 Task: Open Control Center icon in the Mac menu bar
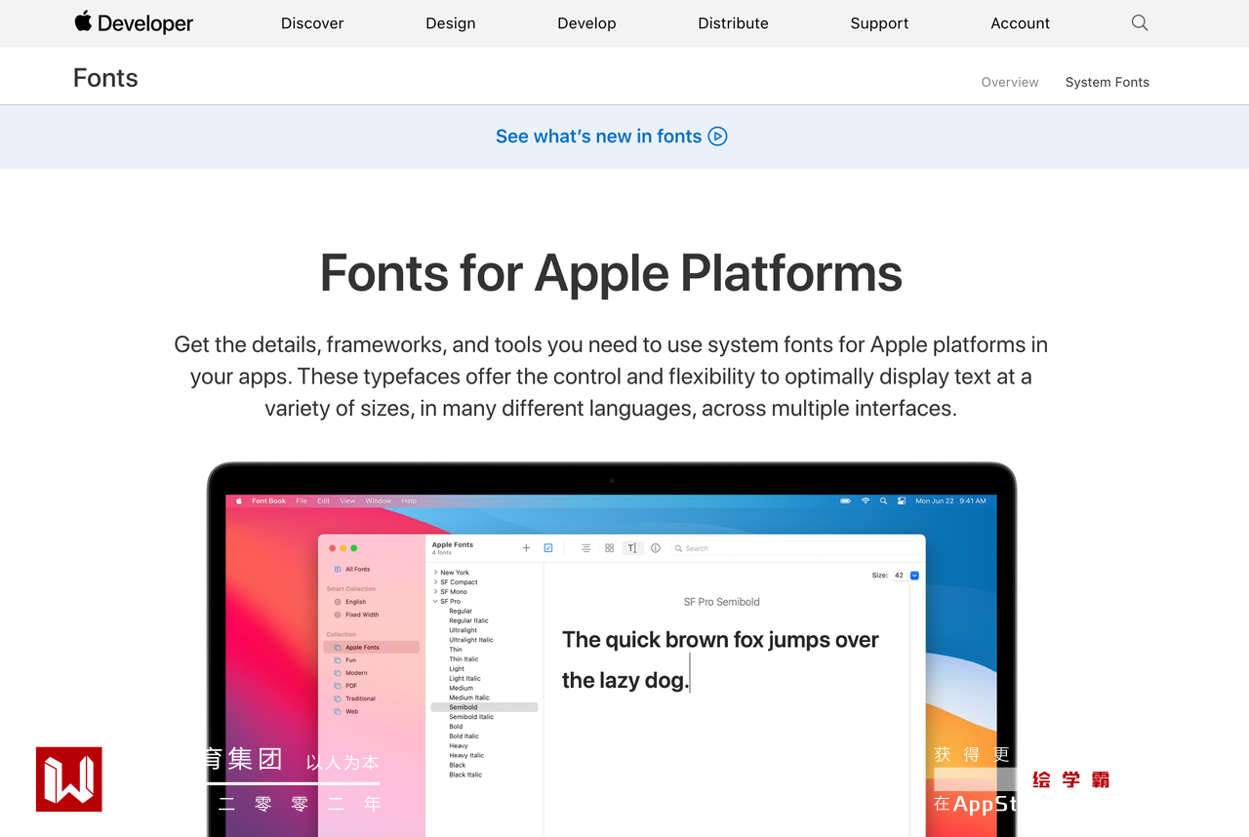[x=902, y=501]
